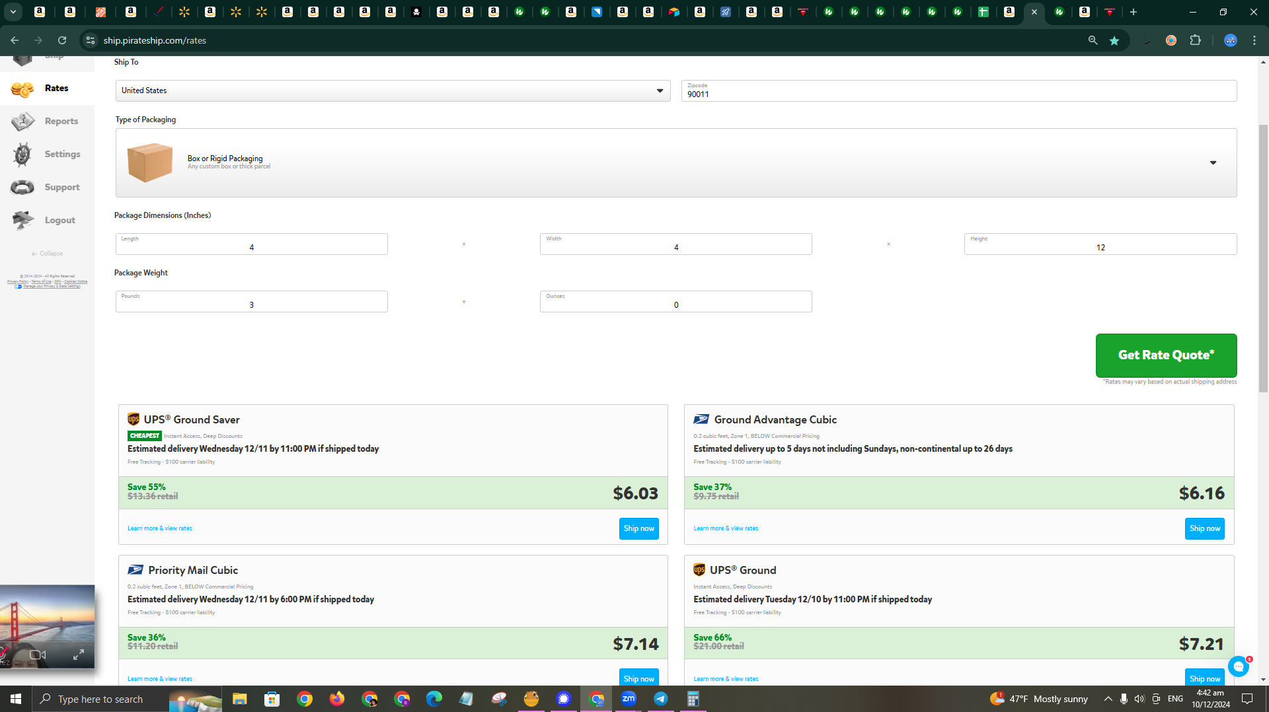This screenshot has width=1269, height=712.
Task: Ship now with Ground Advantage Cubic
Action: [x=1204, y=528]
